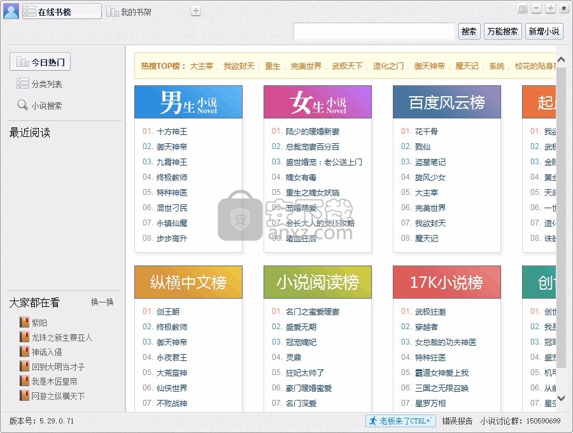Open novel 旋风少女
573x433 pixels.
pyautogui.click(x=430, y=178)
